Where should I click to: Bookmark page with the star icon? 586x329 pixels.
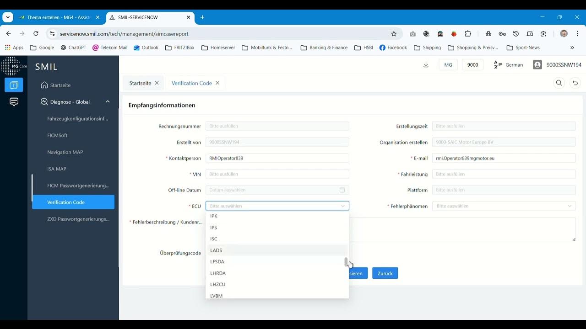coord(394,34)
